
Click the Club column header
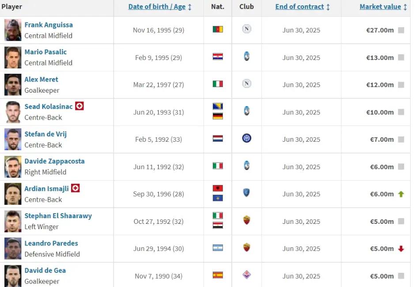pyautogui.click(x=246, y=7)
